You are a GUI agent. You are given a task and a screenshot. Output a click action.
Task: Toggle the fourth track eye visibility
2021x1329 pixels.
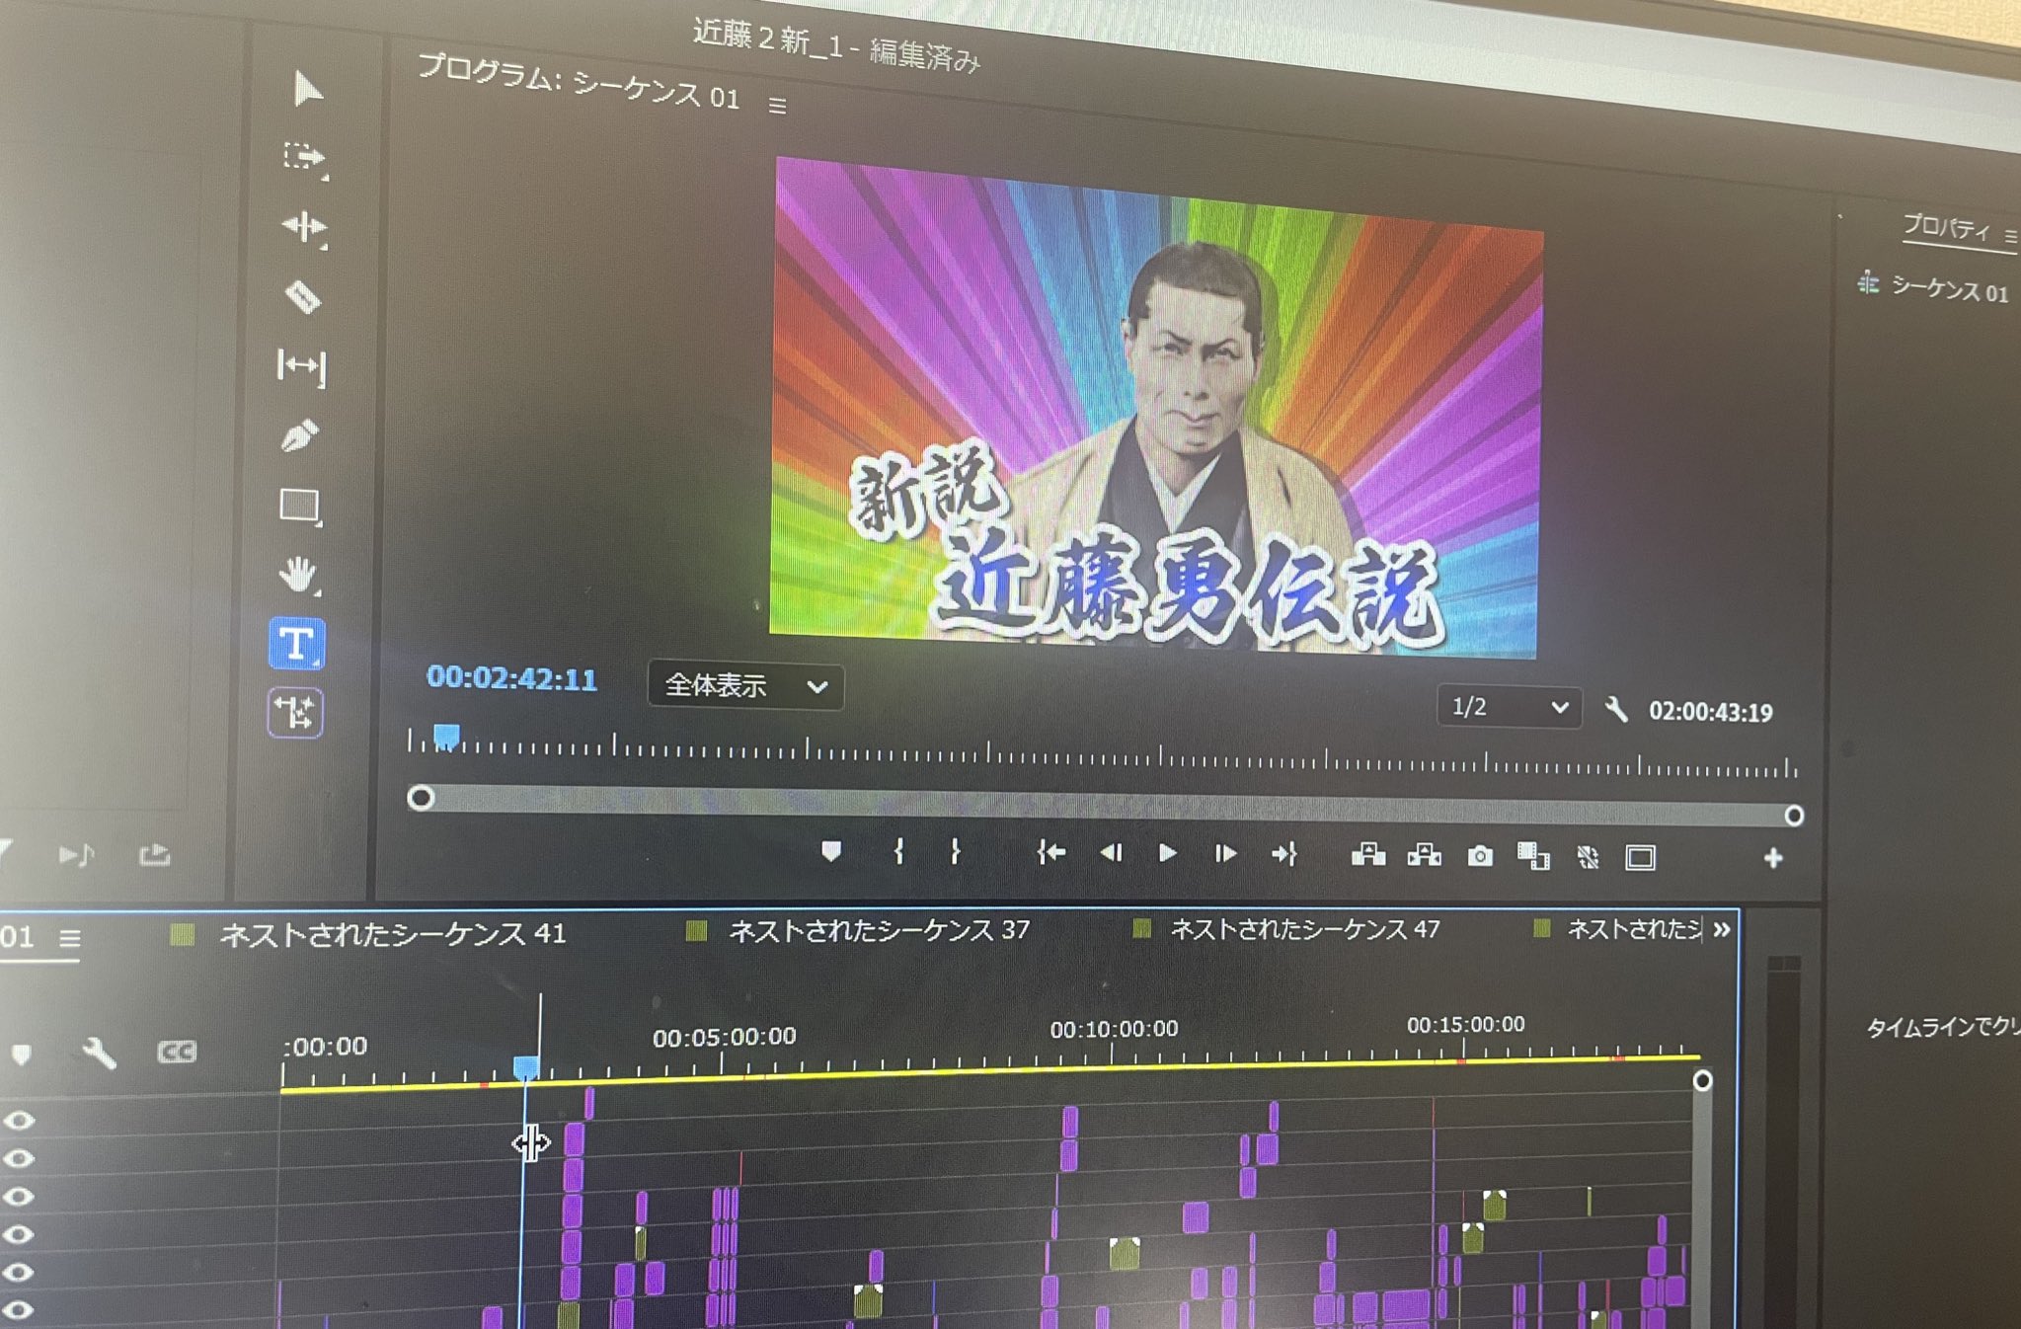tap(20, 1234)
